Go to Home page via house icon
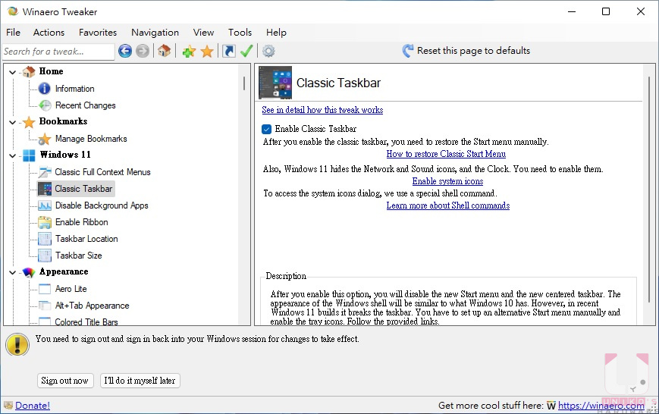 tap(165, 51)
